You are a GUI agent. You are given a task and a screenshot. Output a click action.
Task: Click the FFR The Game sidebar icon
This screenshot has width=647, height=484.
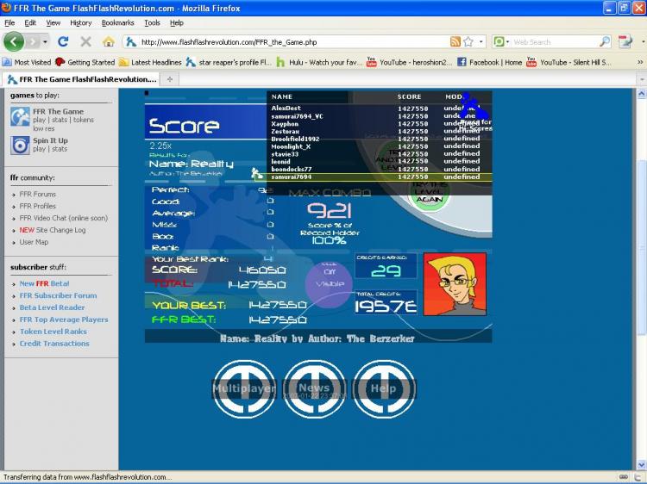(20, 116)
